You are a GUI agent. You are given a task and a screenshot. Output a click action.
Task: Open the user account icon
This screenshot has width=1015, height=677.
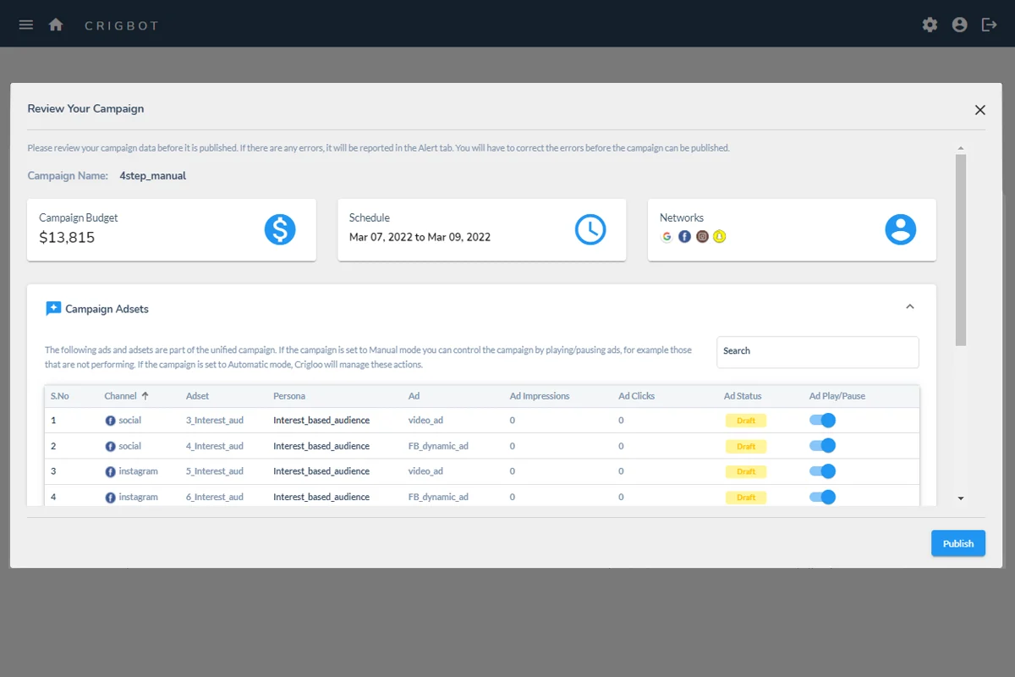coord(959,25)
